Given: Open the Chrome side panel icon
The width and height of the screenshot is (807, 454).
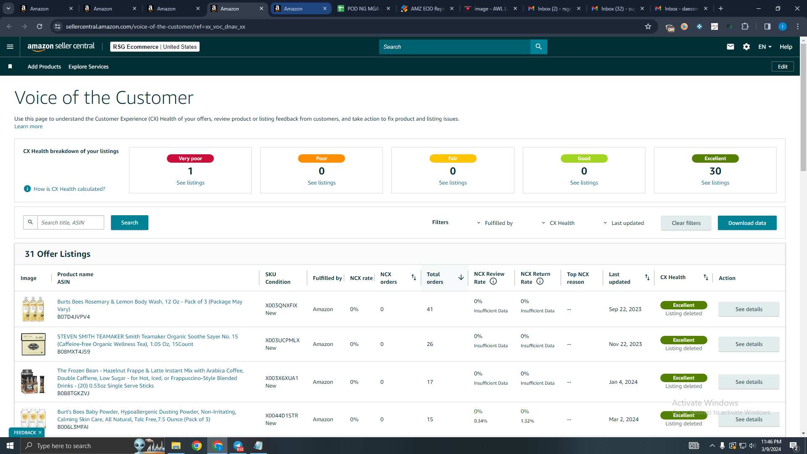Looking at the screenshot, I should coord(767,26).
